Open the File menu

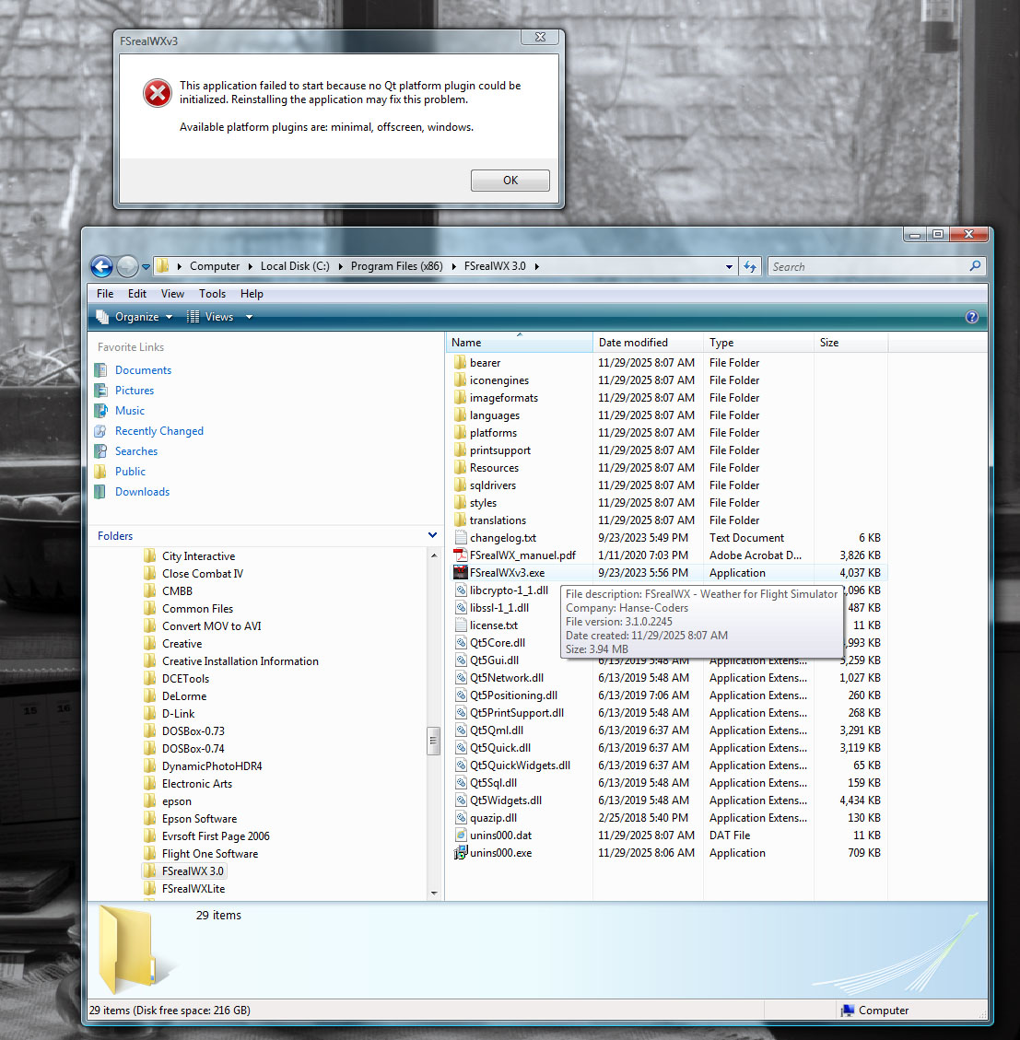(105, 294)
